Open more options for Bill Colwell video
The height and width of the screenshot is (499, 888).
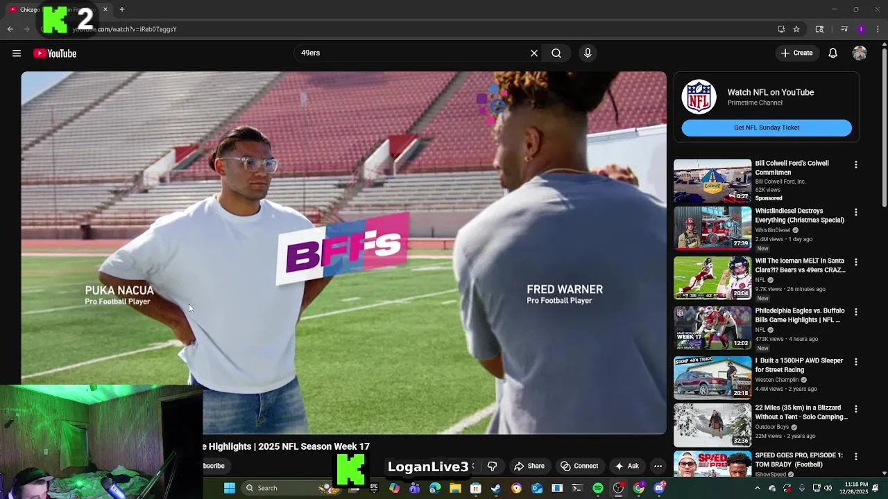coord(856,165)
